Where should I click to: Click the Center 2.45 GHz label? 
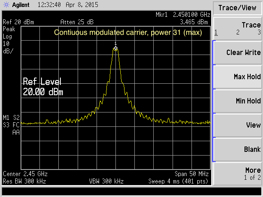pos(25,174)
